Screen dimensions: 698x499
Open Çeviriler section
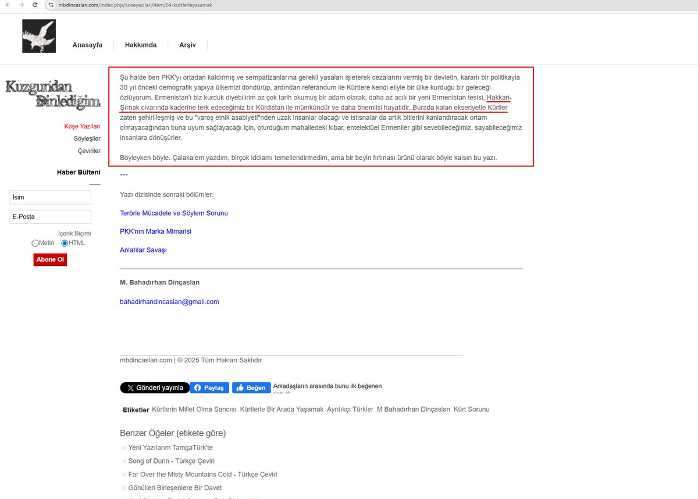click(x=89, y=151)
